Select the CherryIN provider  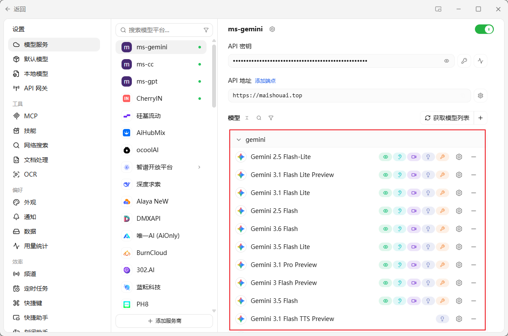click(x=161, y=99)
